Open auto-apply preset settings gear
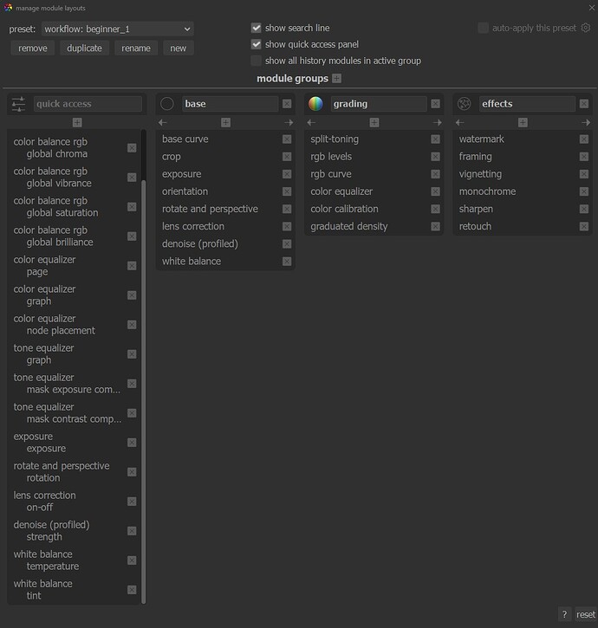The height and width of the screenshot is (628, 598). tap(586, 28)
